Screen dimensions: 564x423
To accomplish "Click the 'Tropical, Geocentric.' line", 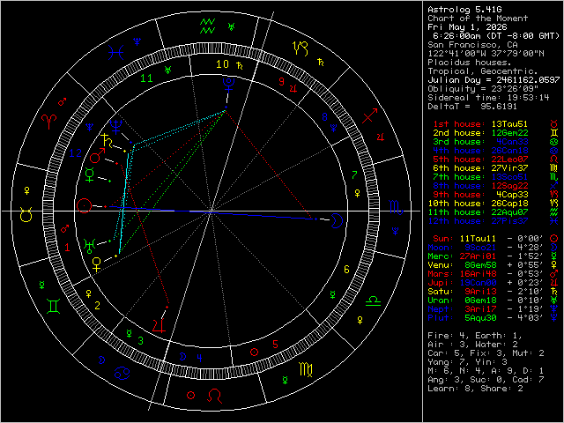I will 483,71.
